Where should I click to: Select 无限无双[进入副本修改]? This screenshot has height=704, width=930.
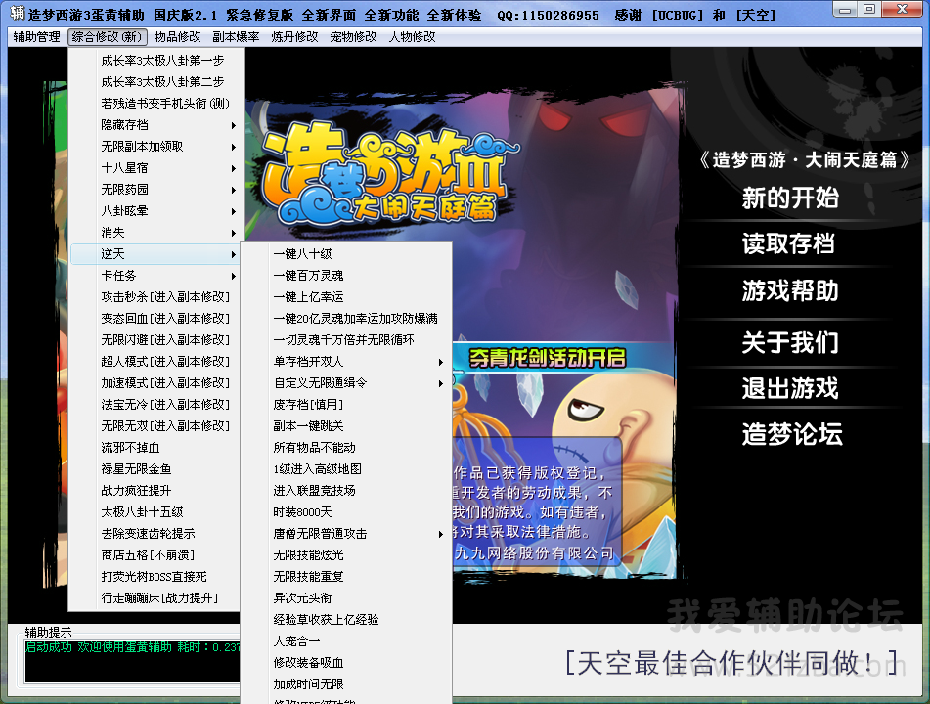(155, 426)
